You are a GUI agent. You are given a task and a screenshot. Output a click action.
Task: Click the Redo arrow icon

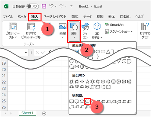pyautogui.click(x=61, y=6)
